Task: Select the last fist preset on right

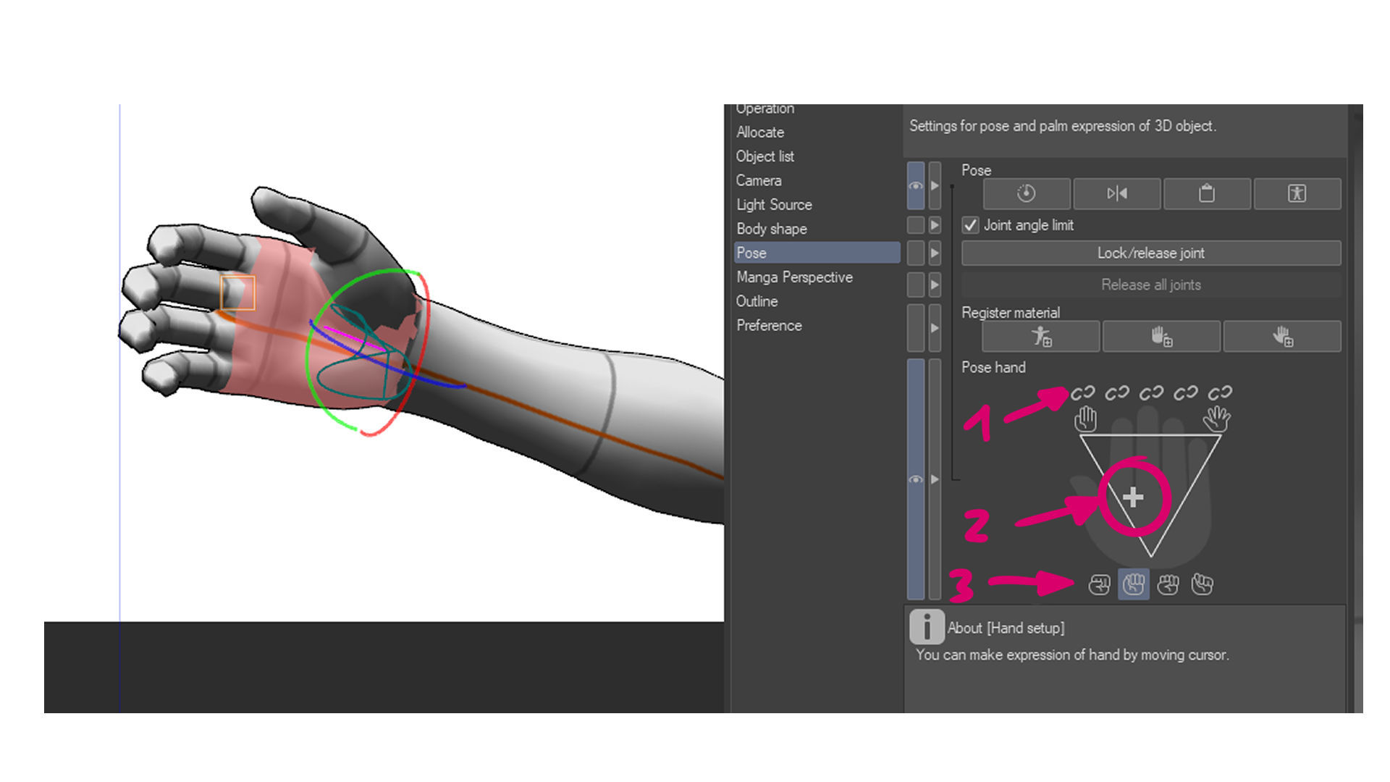Action: click(x=1202, y=584)
